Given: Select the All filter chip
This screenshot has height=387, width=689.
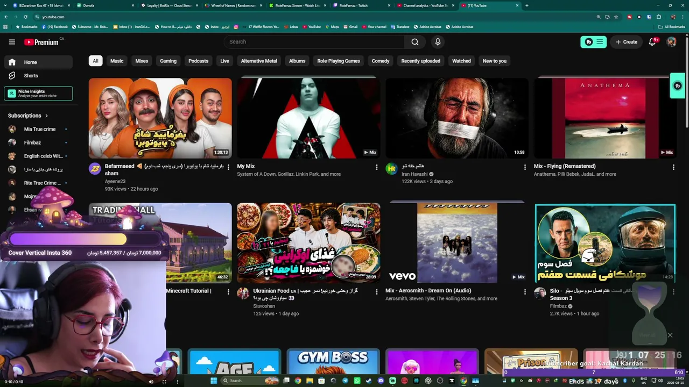Looking at the screenshot, I should pyautogui.click(x=95, y=61).
